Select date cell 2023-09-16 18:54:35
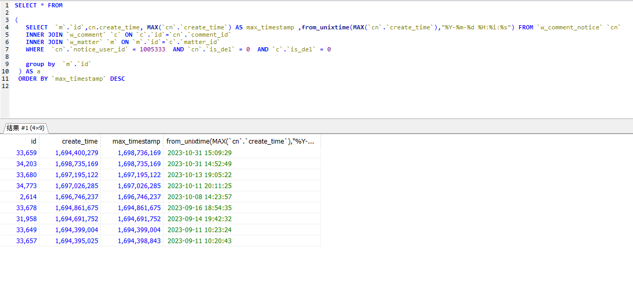This screenshot has width=633, height=294. (x=200, y=208)
